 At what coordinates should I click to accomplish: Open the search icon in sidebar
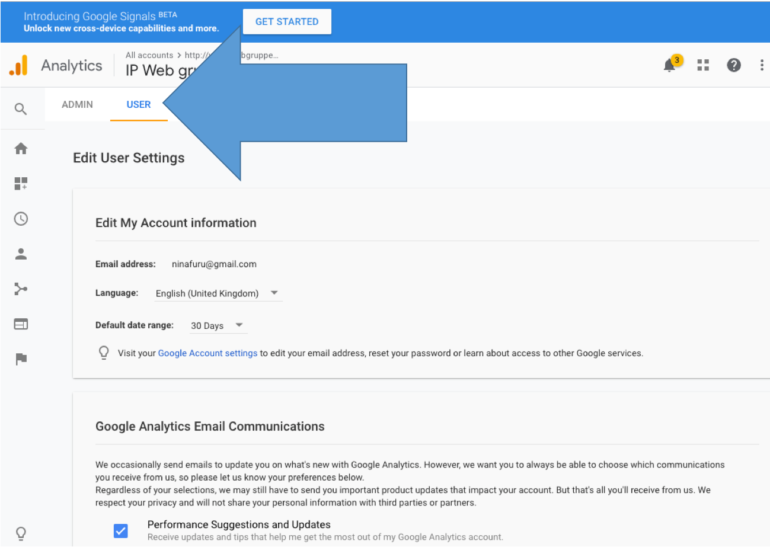coord(21,109)
